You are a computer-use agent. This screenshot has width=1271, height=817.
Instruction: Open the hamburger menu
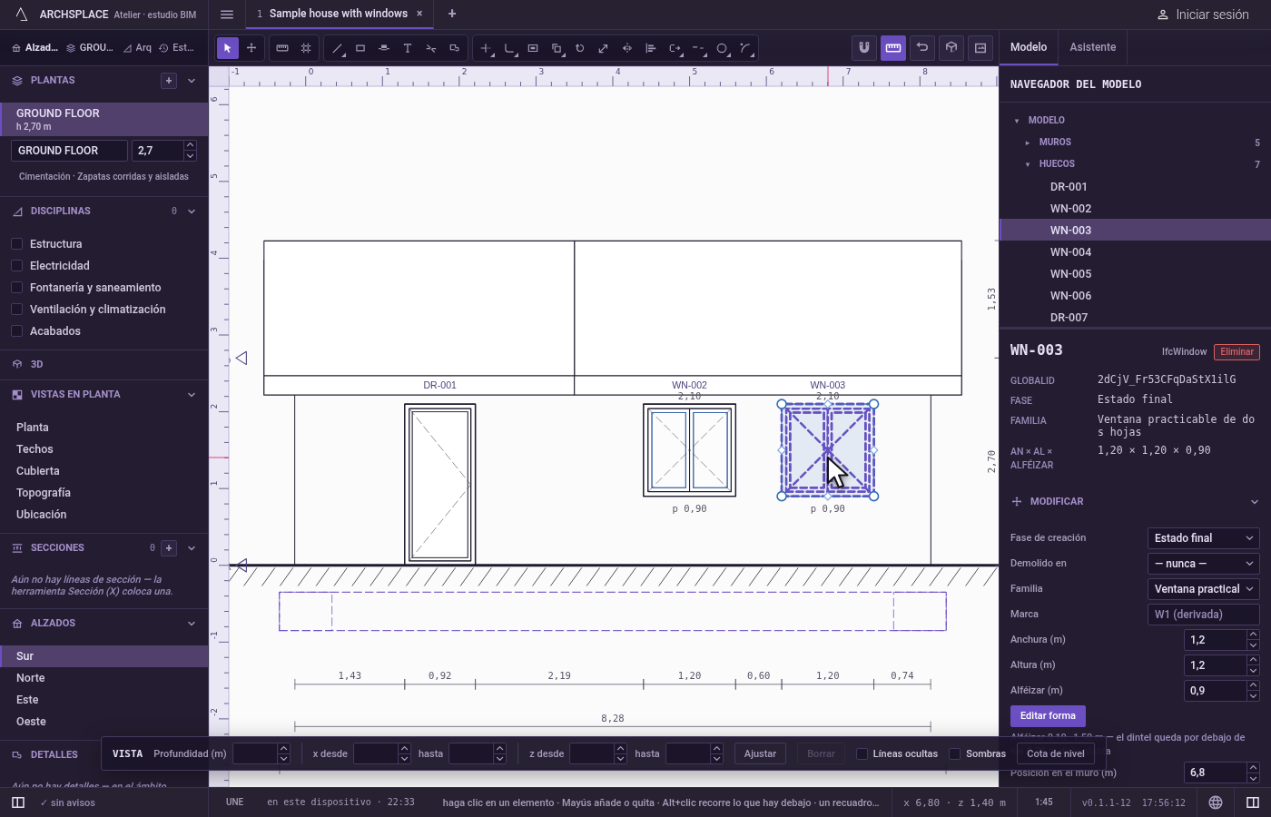click(227, 14)
